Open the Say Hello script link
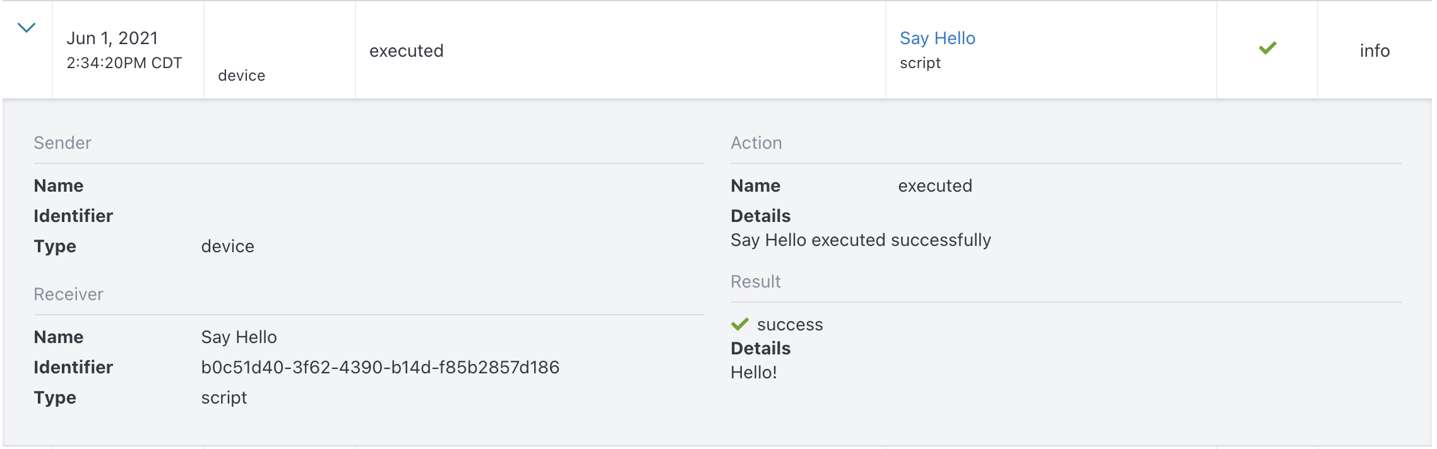The width and height of the screenshot is (1437, 449). (938, 38)
